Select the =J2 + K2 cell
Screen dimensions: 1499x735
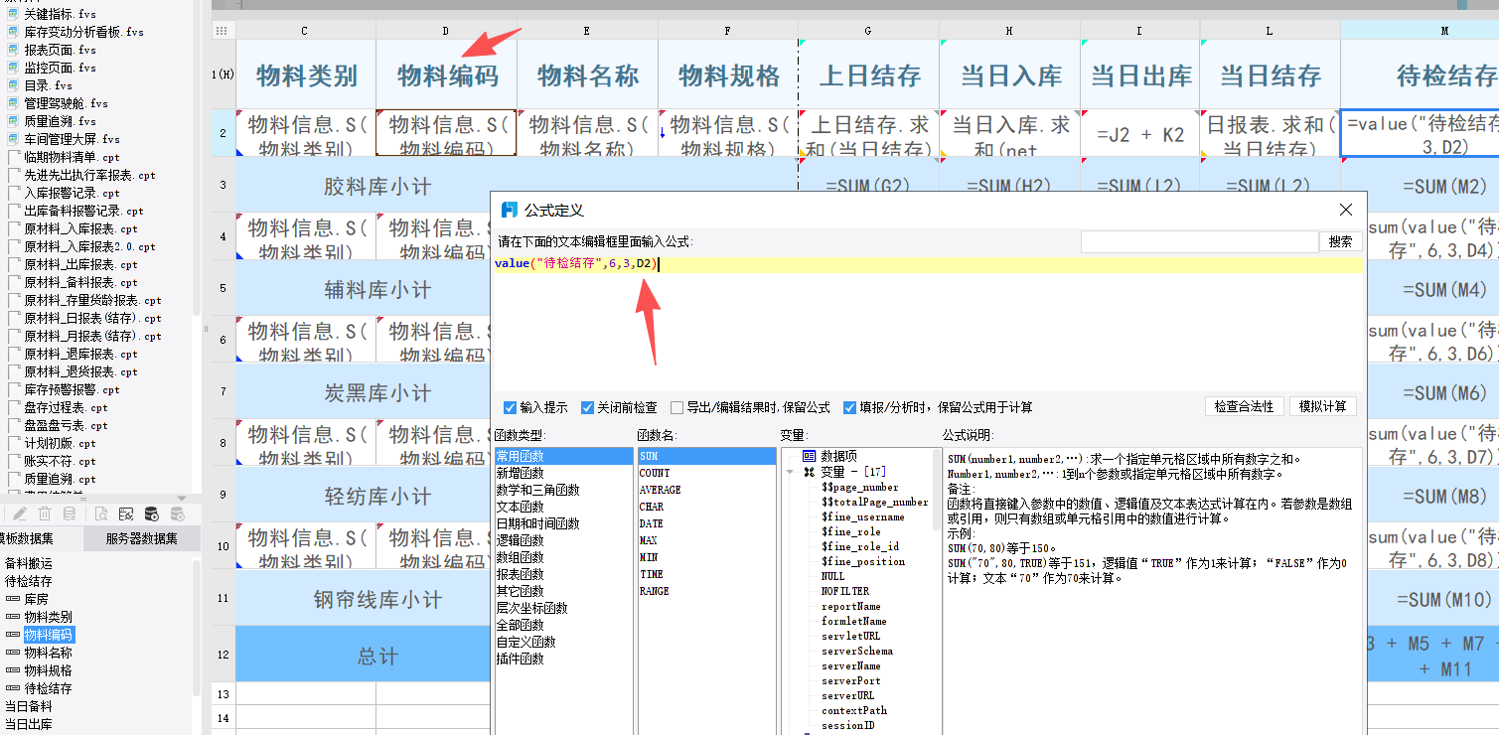1140,133
